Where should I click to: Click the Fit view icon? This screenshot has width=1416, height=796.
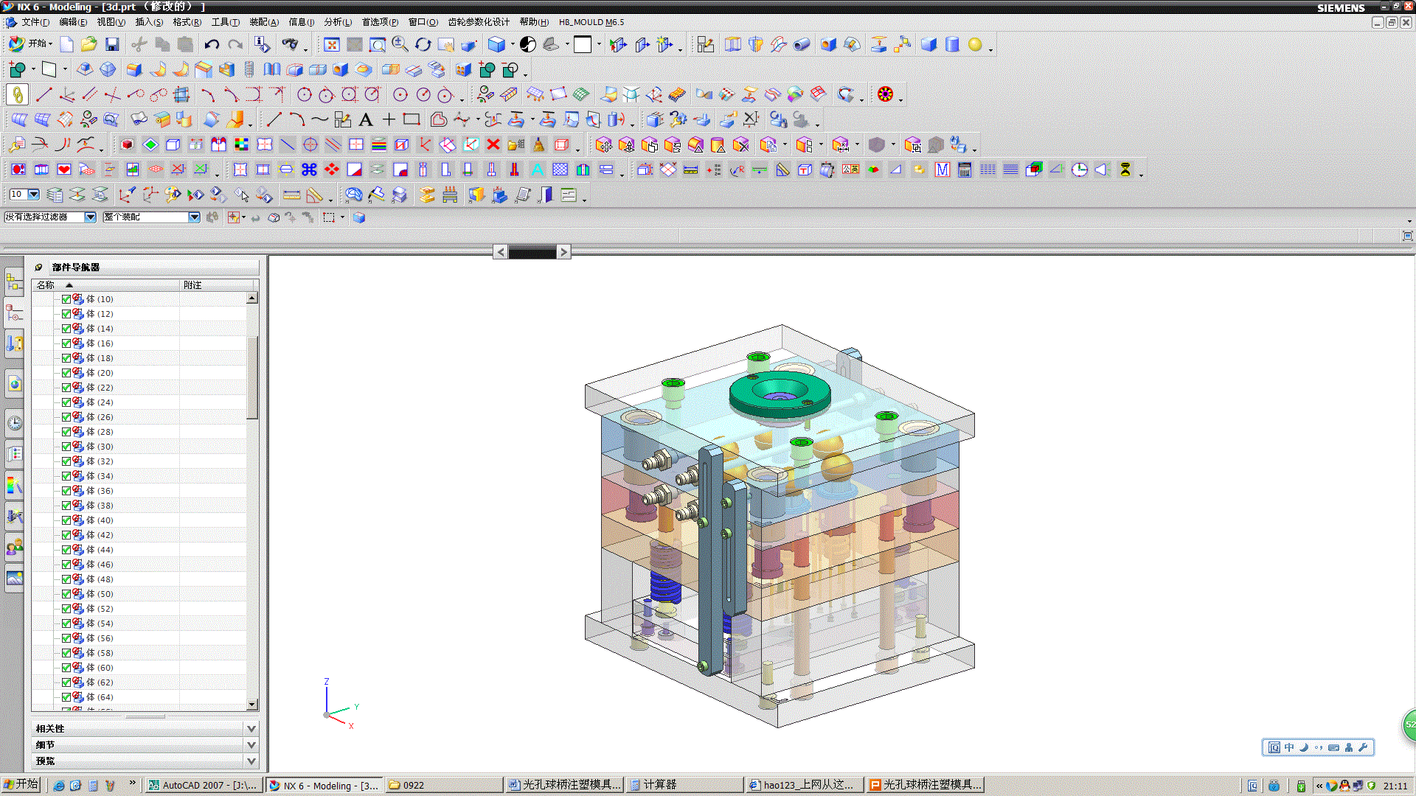coord(332,45)
